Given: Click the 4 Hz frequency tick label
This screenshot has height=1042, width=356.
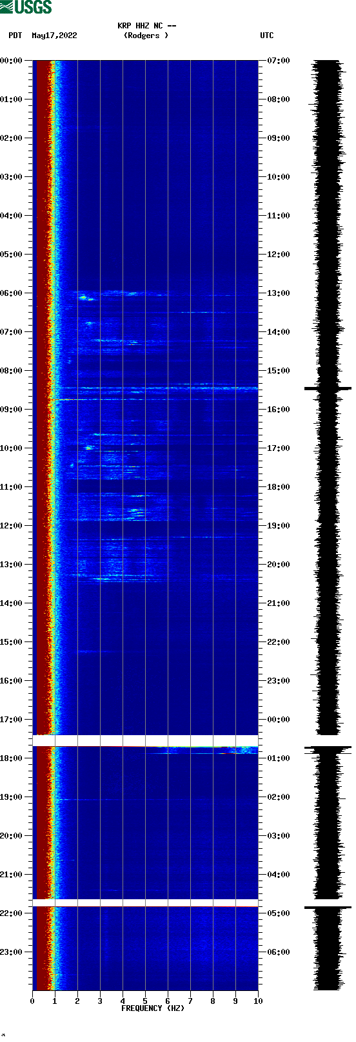Looking at the screenshot, I should coord(123,1001).
